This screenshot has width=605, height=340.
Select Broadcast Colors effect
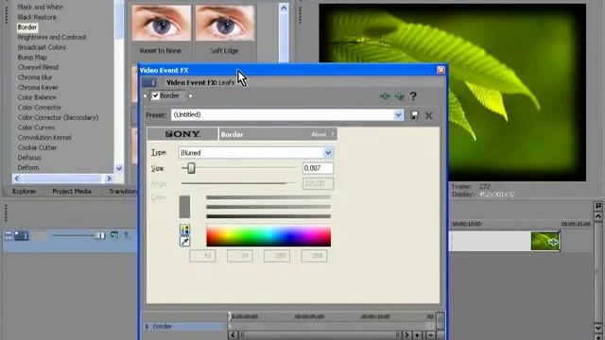42,47
